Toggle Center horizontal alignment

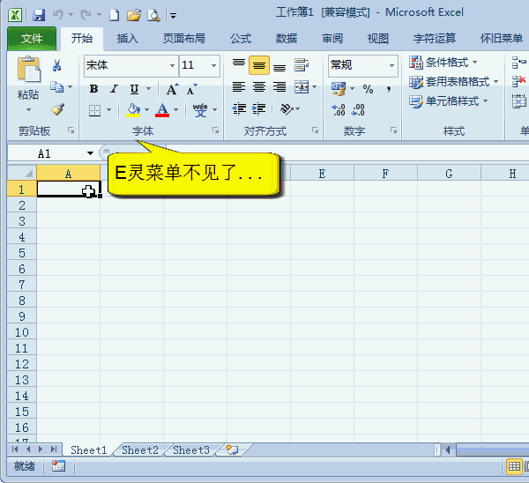(x=259, y=87)
